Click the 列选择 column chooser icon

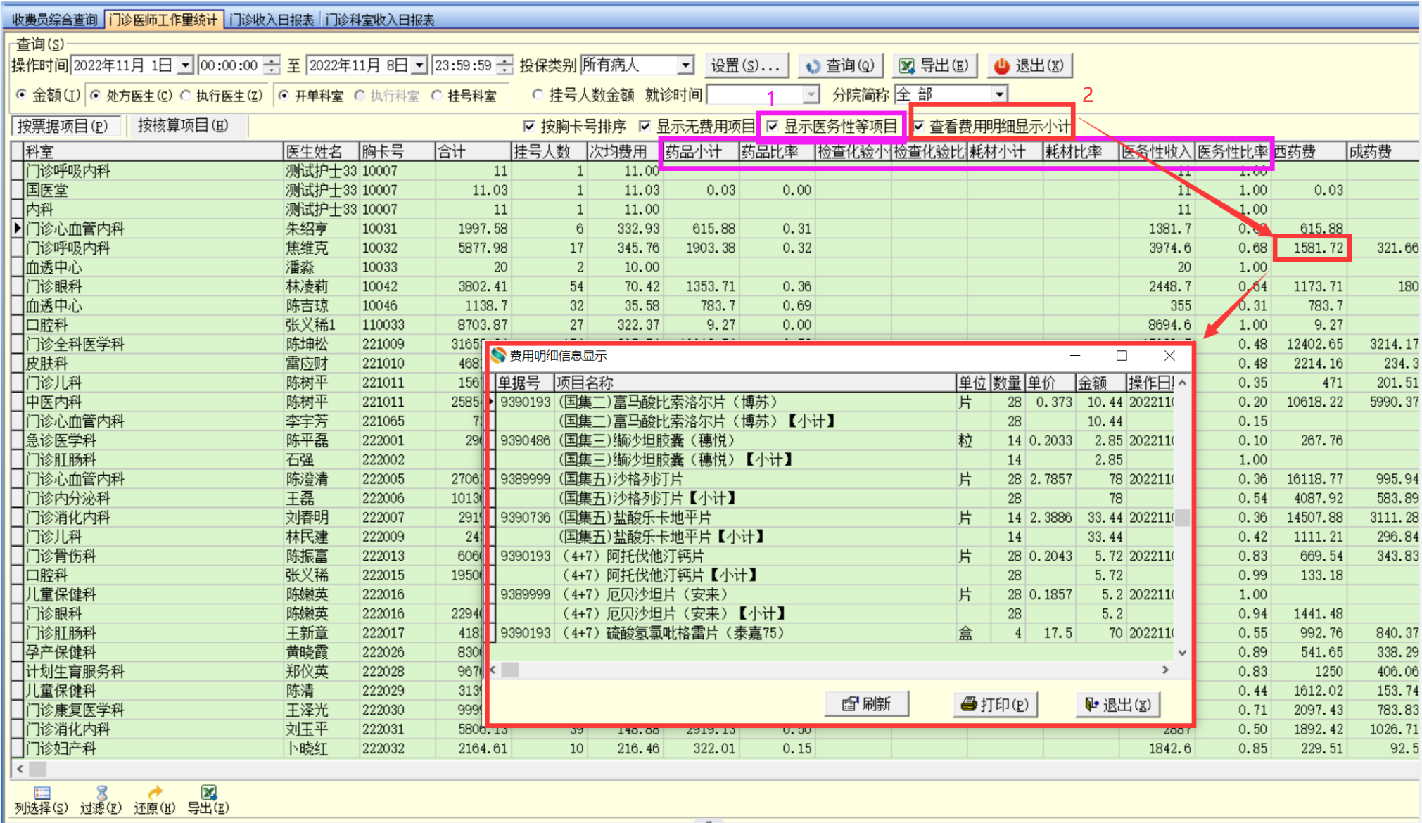pos(41,793)
